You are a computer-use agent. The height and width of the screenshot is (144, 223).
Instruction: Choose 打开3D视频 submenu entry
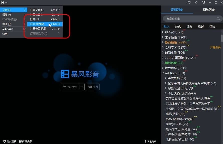coord(45,24)
